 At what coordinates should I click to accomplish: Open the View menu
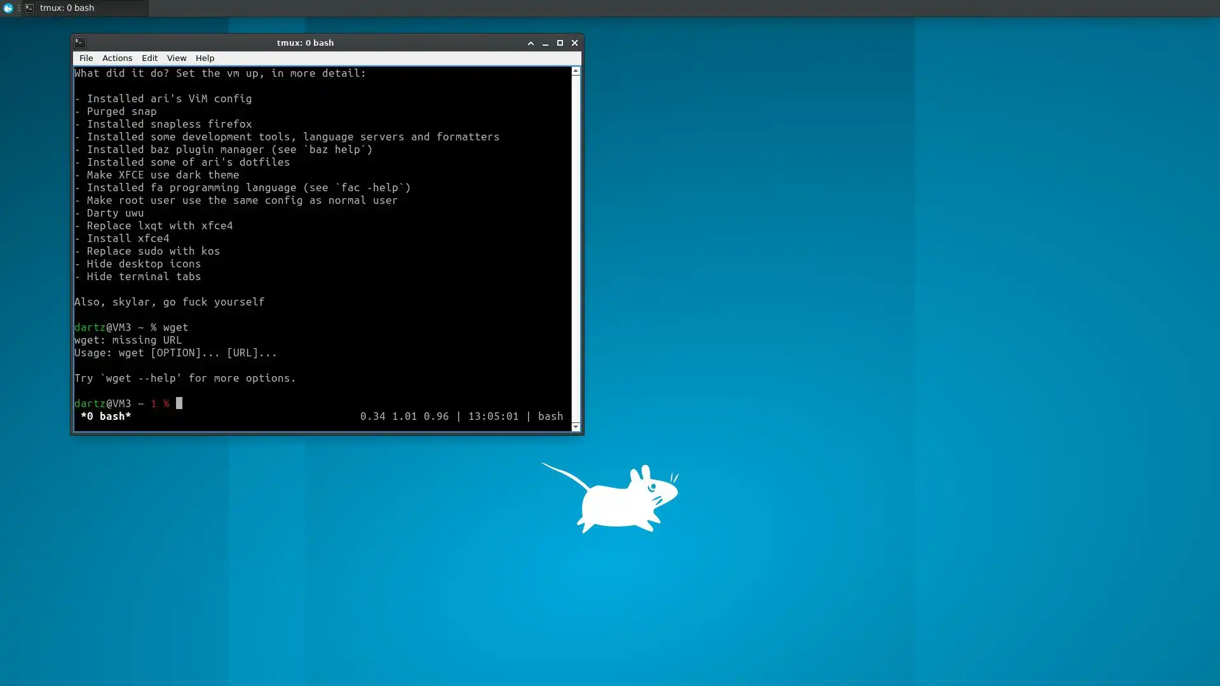pyautogui.click(x=176, y=58)
